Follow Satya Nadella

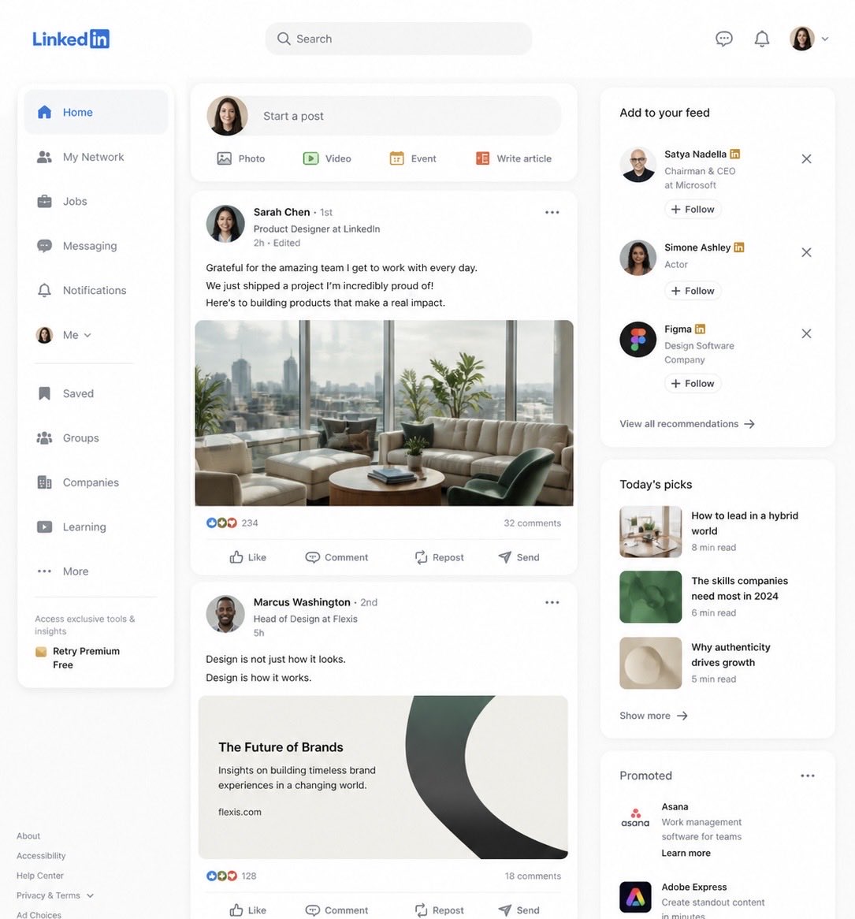click(x=693, y=209)
